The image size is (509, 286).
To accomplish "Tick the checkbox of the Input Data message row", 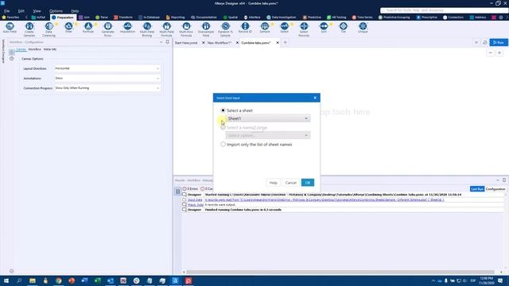I will tap(185, 199).
